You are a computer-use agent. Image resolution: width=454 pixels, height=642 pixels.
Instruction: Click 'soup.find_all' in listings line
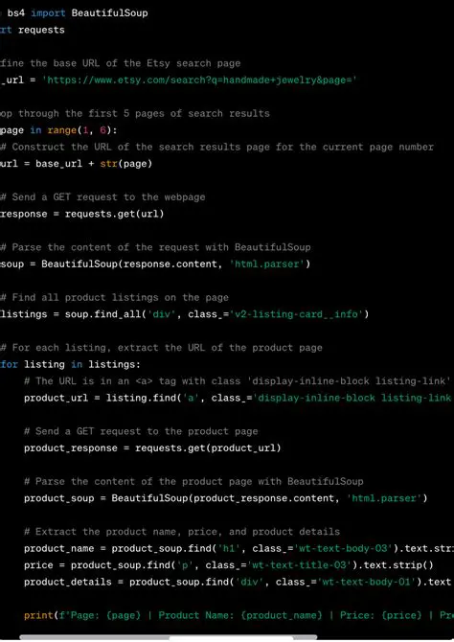(102, 314)
